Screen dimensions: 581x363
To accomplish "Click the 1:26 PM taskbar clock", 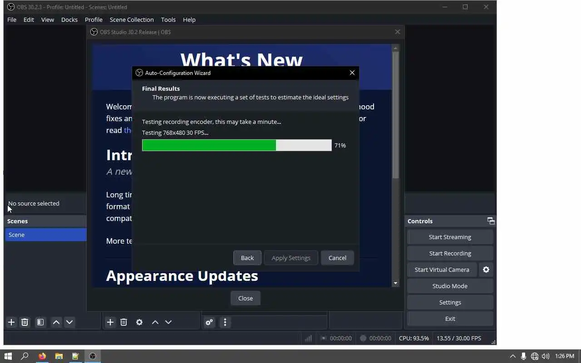I will [565, 356].
